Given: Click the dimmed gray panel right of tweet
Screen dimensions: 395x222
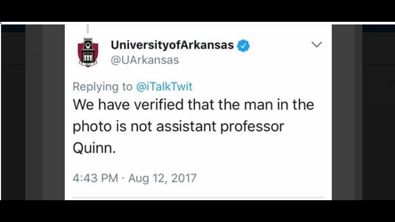Looking at the screenshot, I should (347, 112).
